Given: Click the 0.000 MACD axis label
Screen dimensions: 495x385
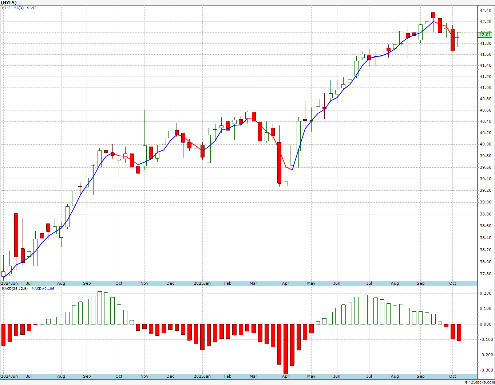Looking at the screenshot, I should 485,324.
